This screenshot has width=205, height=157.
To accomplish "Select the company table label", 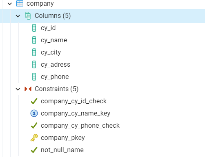I will click(x=40, y=4).
